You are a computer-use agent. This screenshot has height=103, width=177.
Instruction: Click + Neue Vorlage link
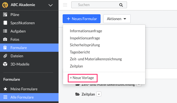click(x=83, y=78)
